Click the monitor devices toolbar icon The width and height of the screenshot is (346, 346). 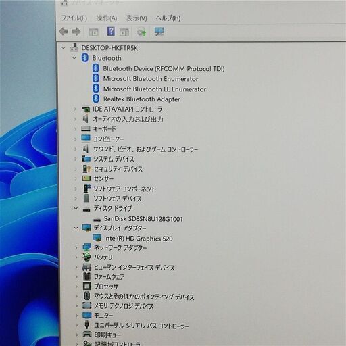click(x=159, y=32)
